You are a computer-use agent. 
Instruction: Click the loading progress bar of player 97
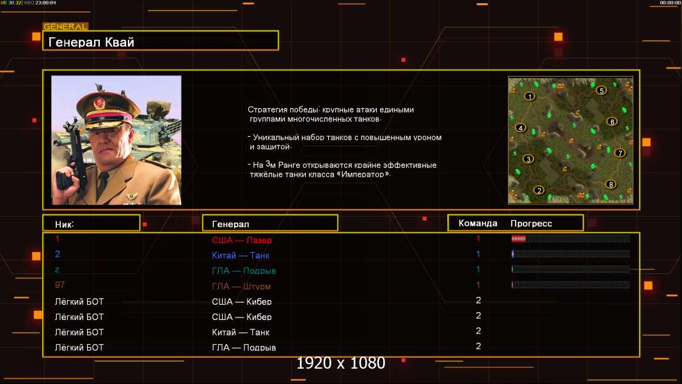[570, 285]
